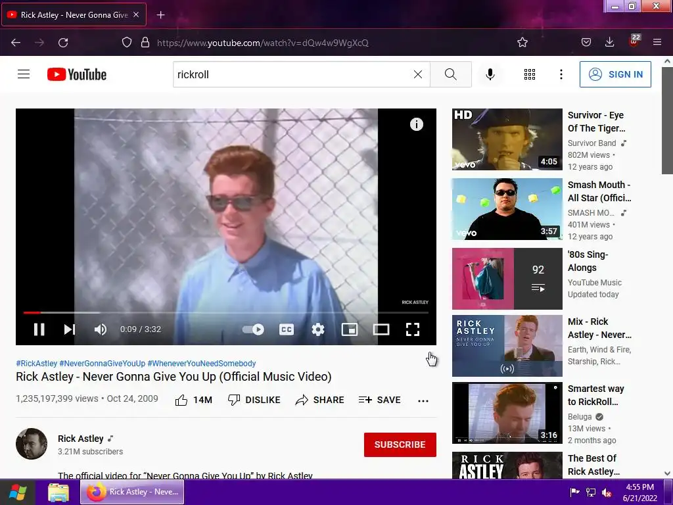Open network status tray icon
The image size is (673, 505).
pyautogui.click(x=591, y=492)
